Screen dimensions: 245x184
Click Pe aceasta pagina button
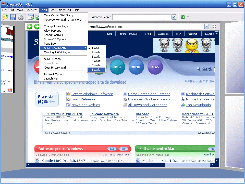tap(47, 99)
